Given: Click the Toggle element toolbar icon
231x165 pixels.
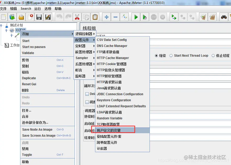Looking at the screenshot, I should (124, 17).
